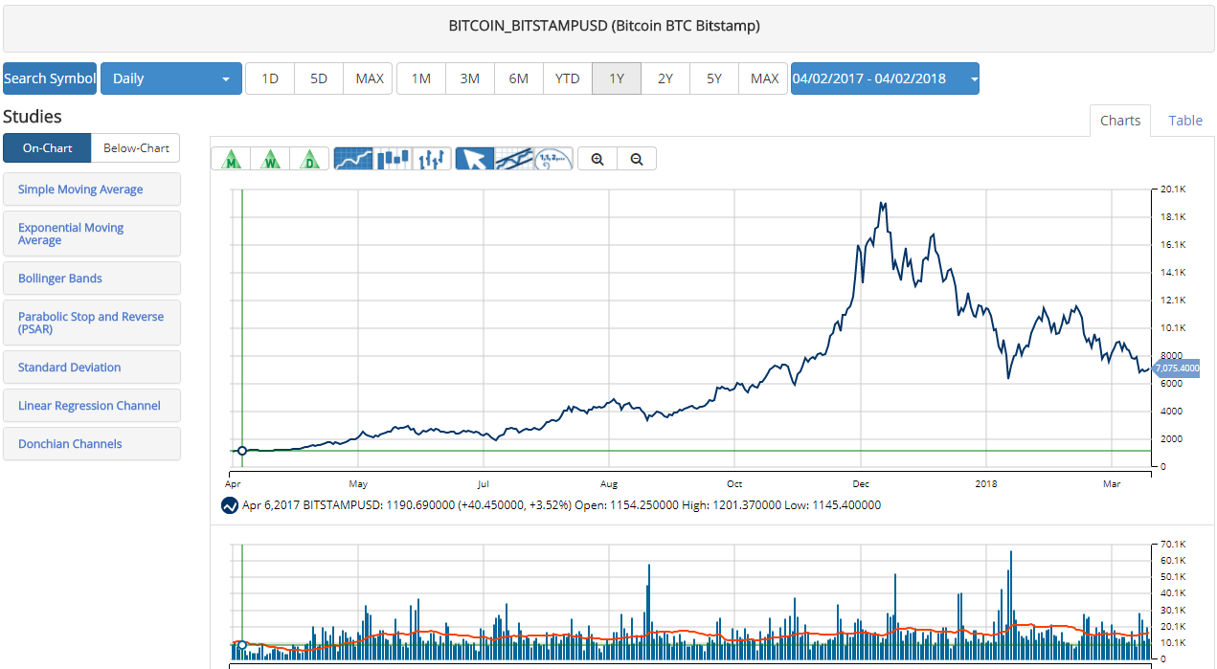Viewport: 1217px width, 669px height.
Task: Open the date range dropdown
Action: coord(884,78)
